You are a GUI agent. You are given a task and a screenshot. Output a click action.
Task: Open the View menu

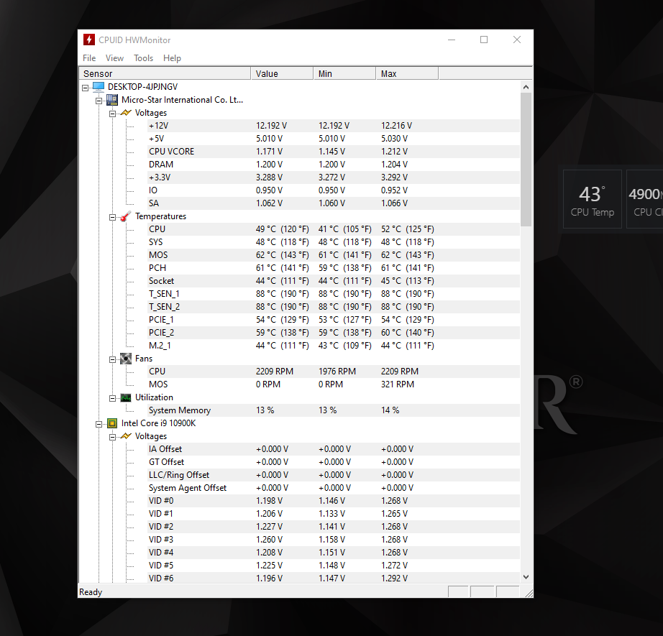[x=114, y=58]
